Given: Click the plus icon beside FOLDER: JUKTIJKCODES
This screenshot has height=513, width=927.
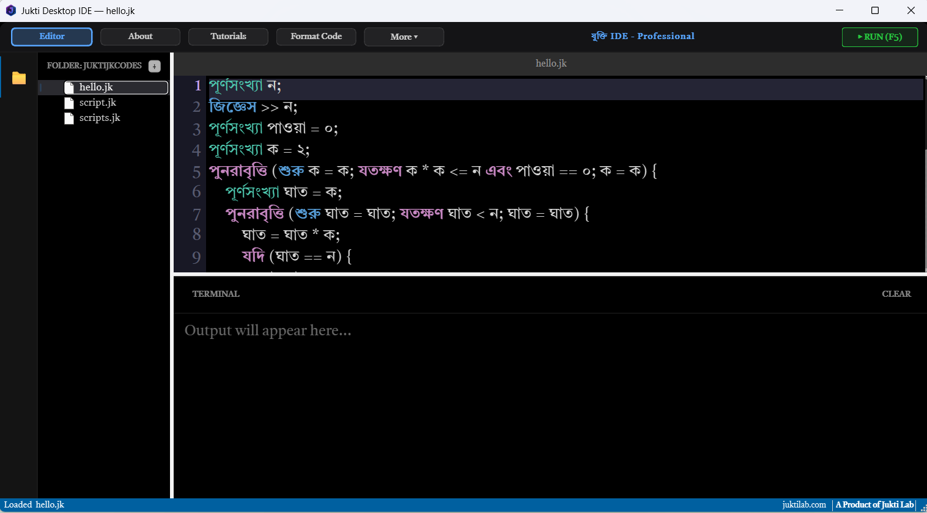Looking at the screenshot, I should [x=155, y=66].
